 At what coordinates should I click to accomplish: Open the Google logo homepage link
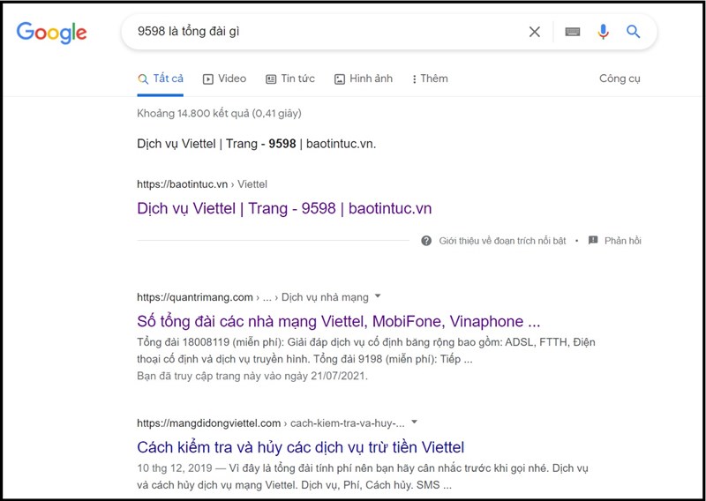[51, 33]
